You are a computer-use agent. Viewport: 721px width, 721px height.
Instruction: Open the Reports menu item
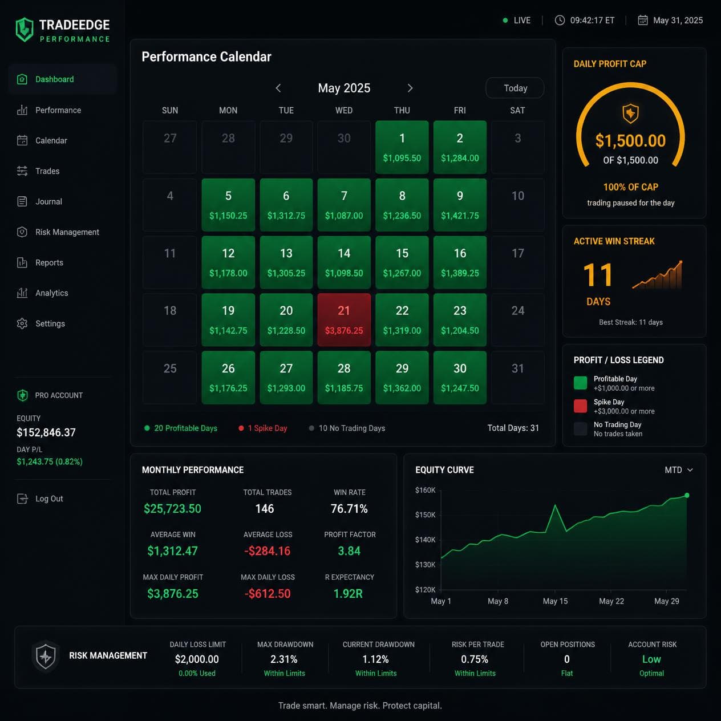point(63,262)
